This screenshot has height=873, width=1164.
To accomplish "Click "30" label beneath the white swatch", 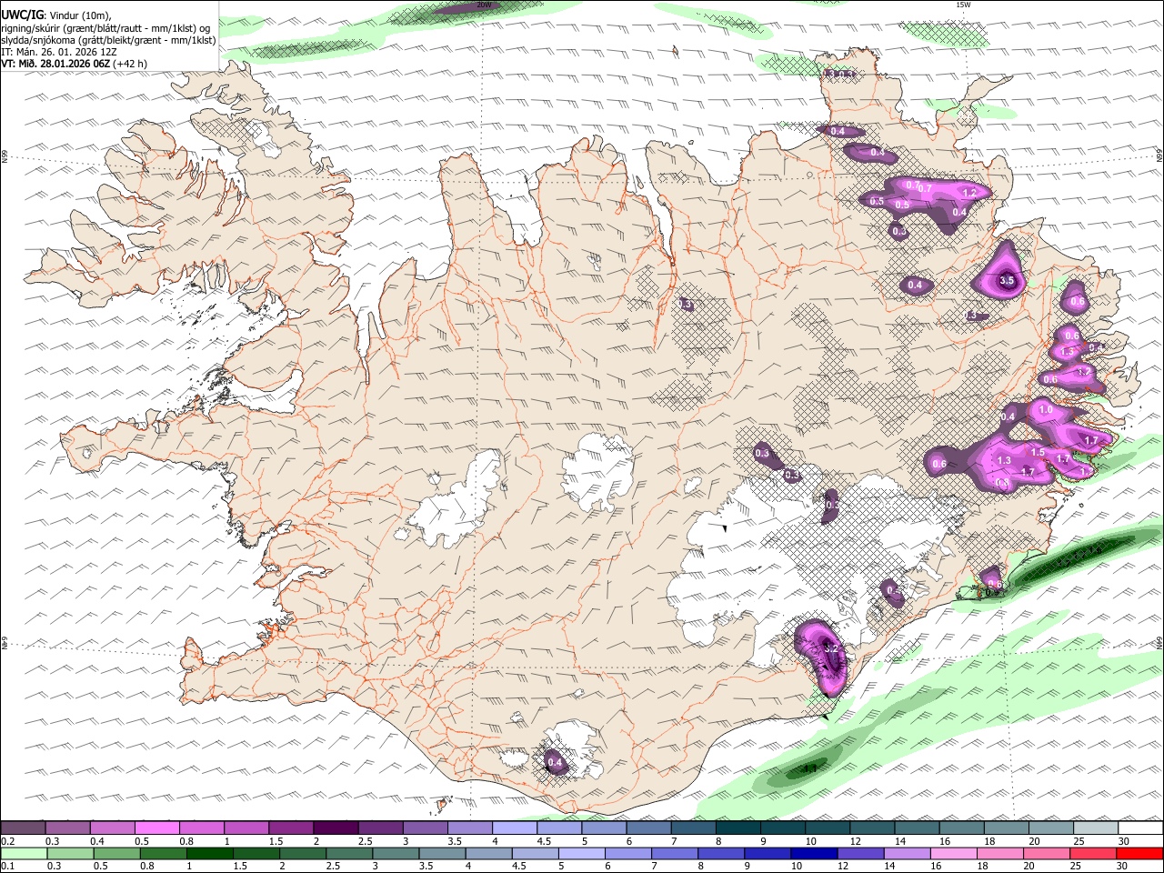I will (x=1124, y=841).
